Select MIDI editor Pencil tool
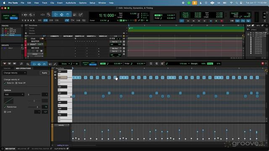The height and width of the screenshot is (151, 269). click(x=55, y=64)
